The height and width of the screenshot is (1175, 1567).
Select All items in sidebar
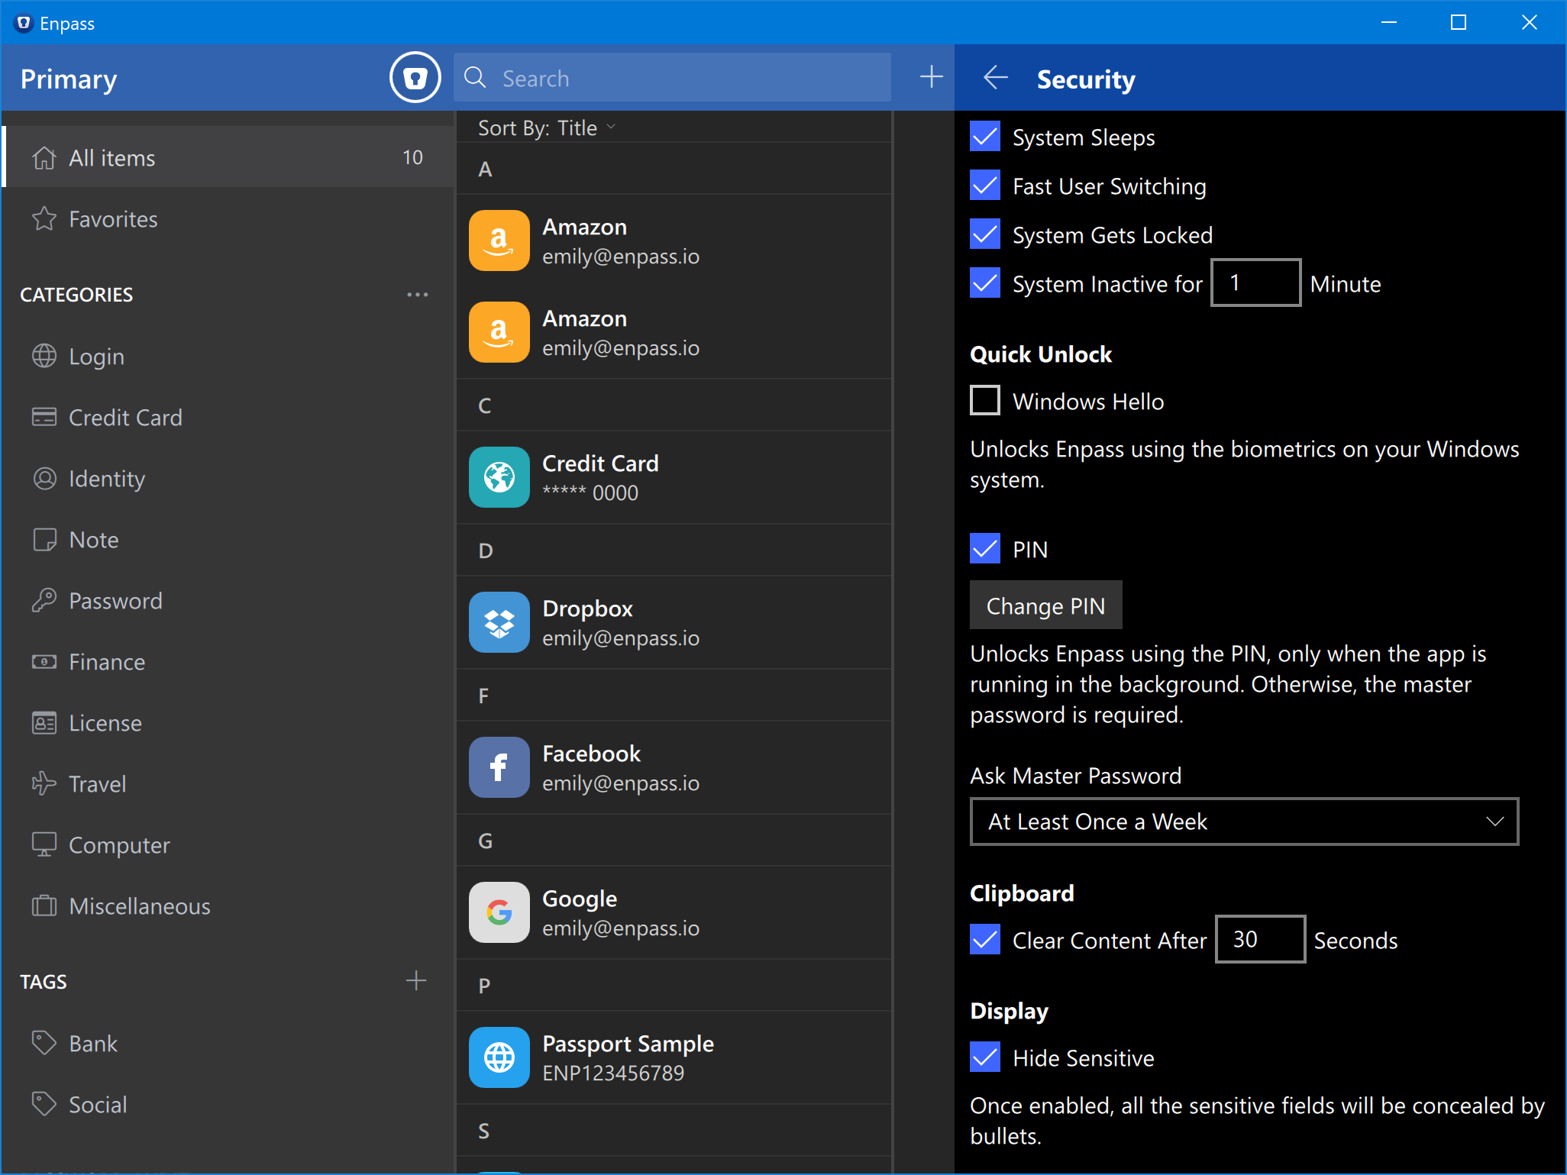pyautogui.click(x=228, y=157)
